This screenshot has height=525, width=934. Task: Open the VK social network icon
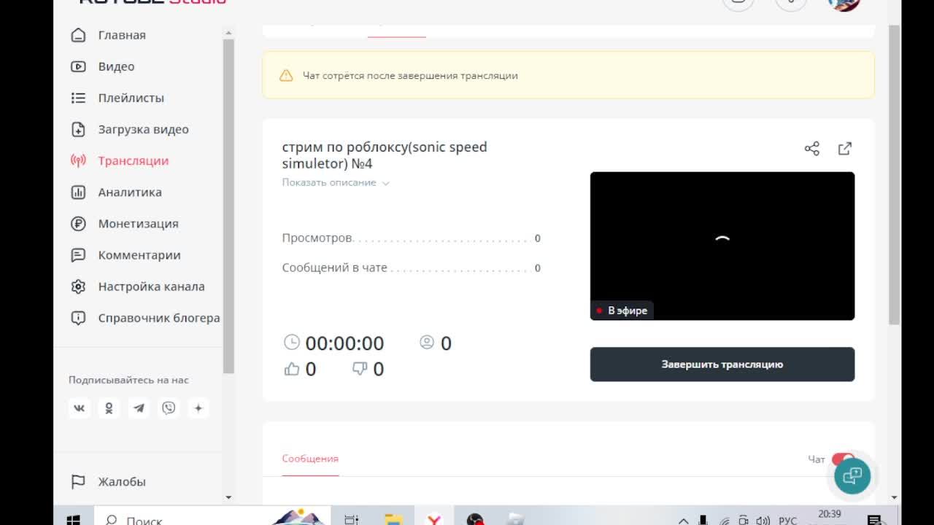tap(80, 408)
